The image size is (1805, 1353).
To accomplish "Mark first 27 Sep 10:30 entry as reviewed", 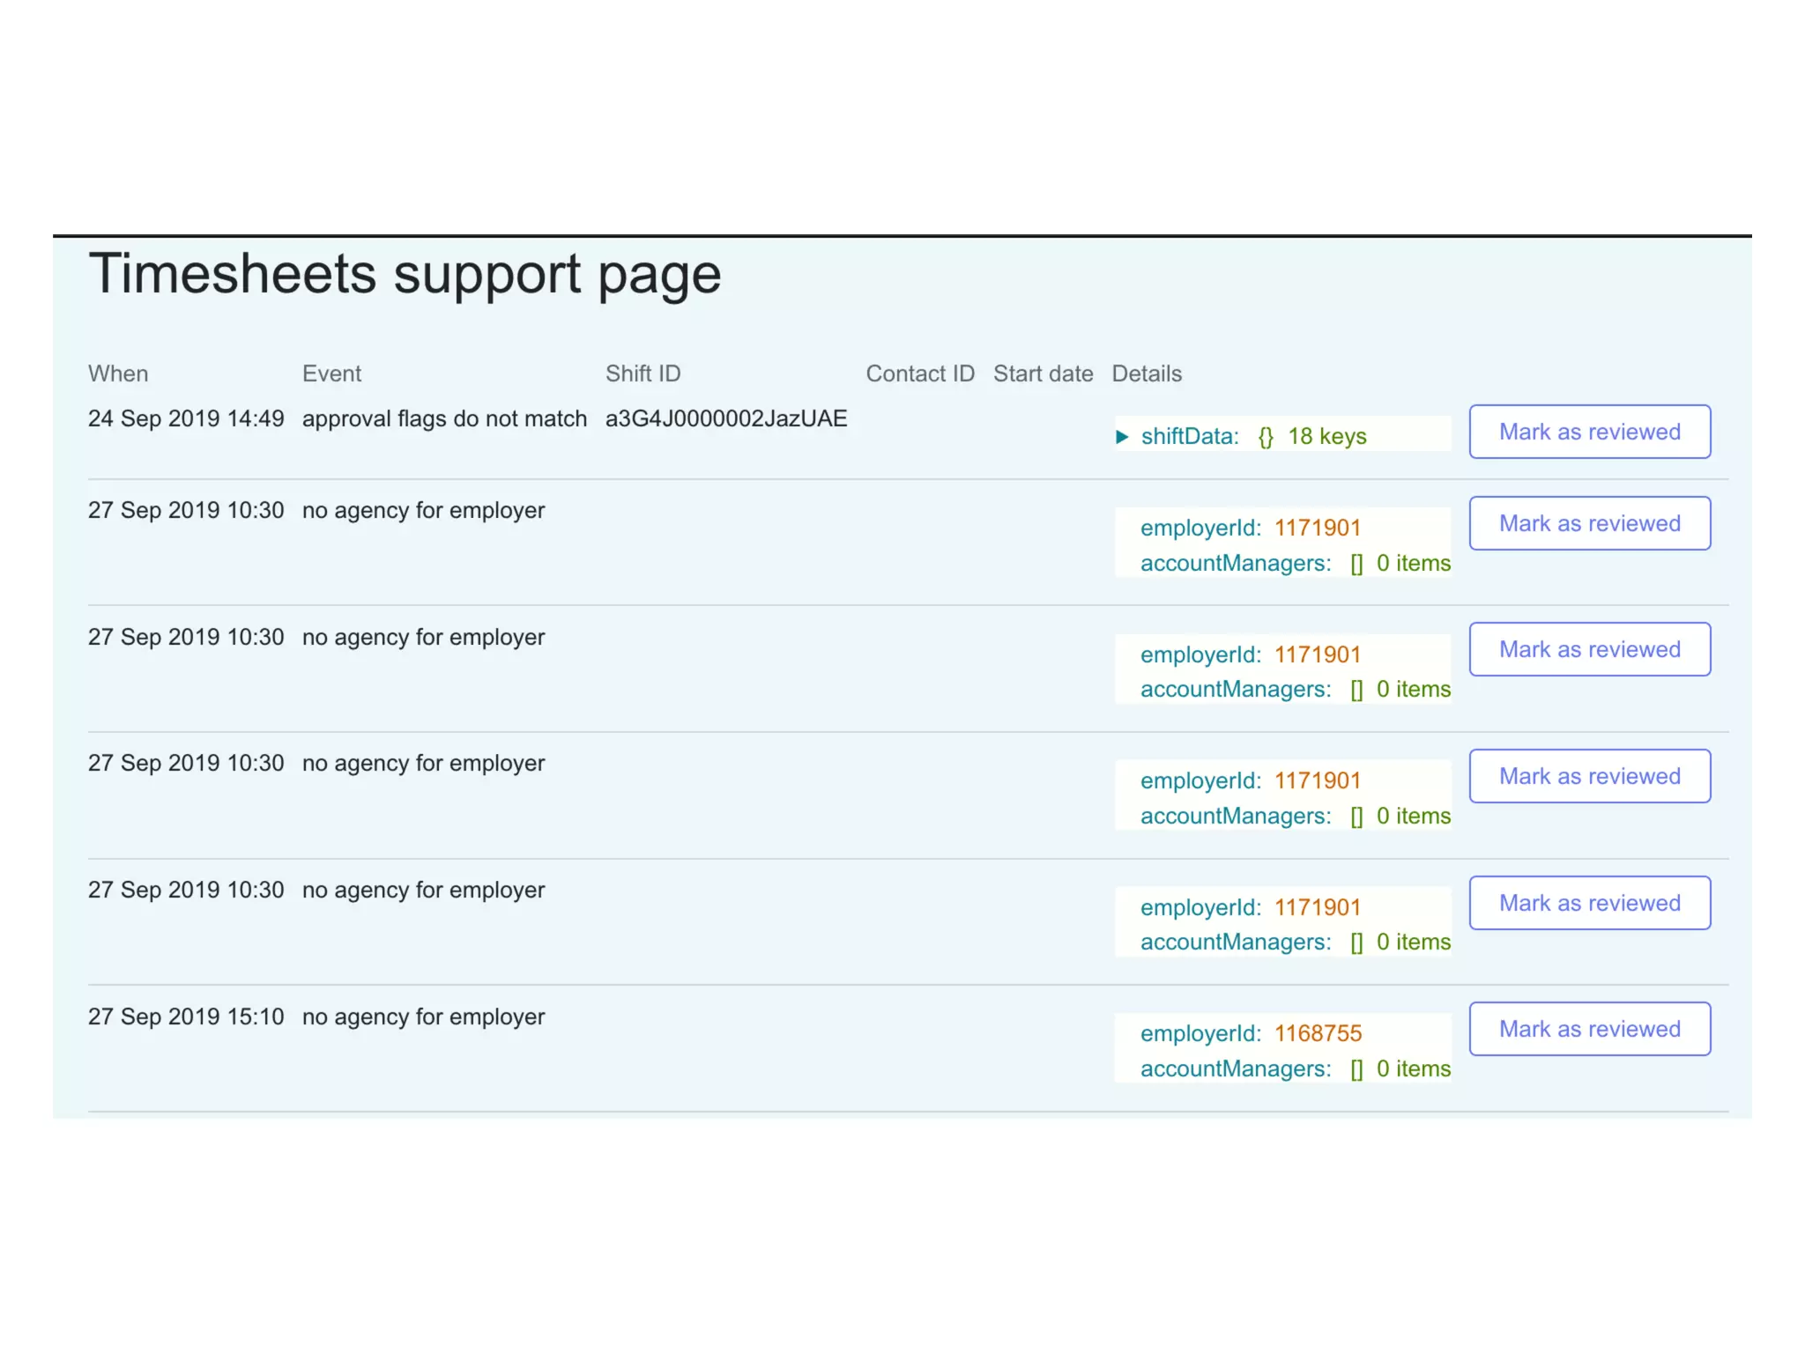I will pos(1589,523).
